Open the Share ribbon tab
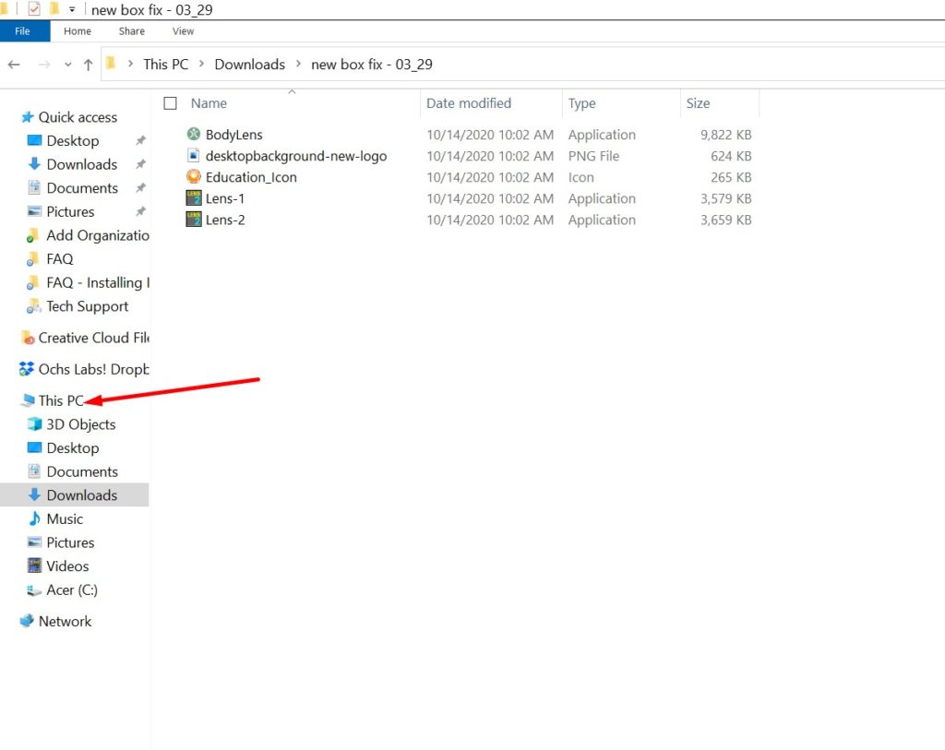Image resolution: width=945 pixels, height=750 pixels. (132, 31)
